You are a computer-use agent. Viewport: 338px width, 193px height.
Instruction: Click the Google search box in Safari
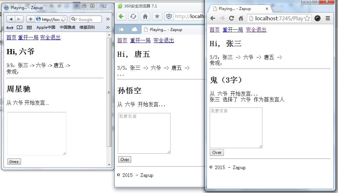(x=86, y=19)
